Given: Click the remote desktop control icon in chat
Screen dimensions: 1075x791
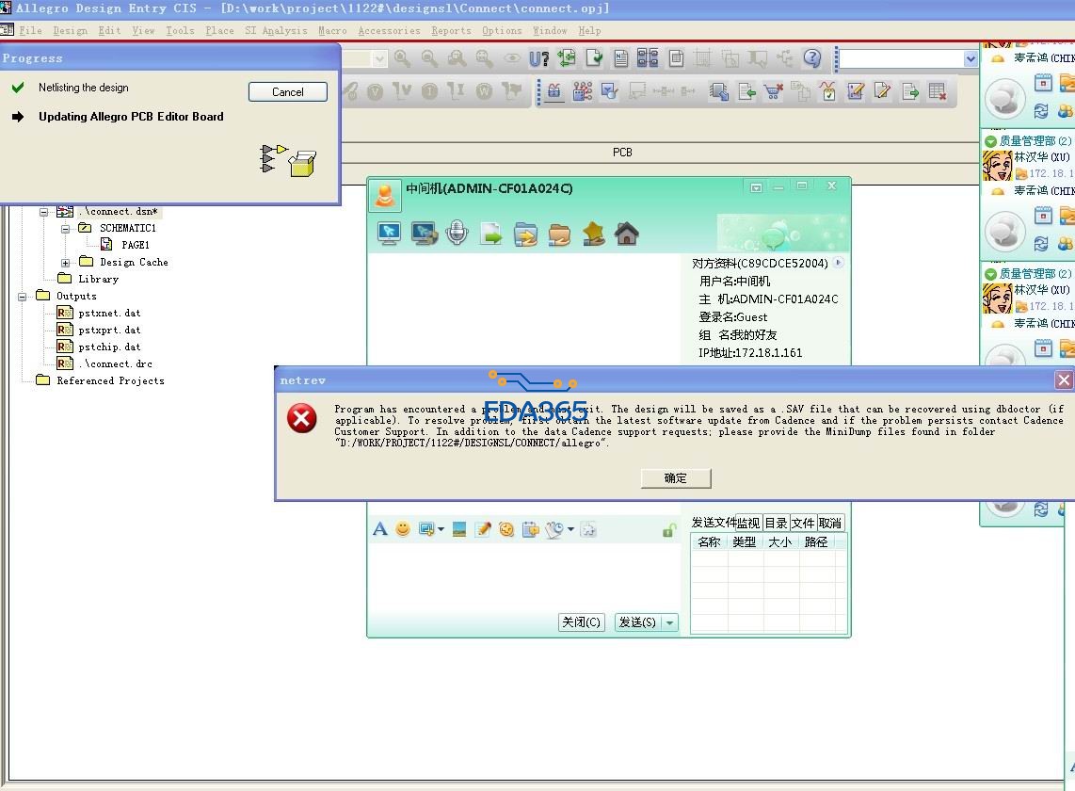Looking at the screenshot, I should (390, 234).
